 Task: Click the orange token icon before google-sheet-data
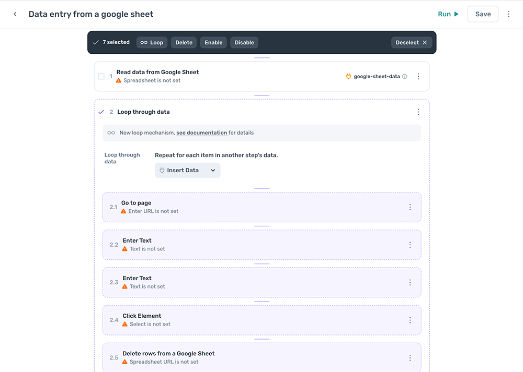tap(348, 76)
